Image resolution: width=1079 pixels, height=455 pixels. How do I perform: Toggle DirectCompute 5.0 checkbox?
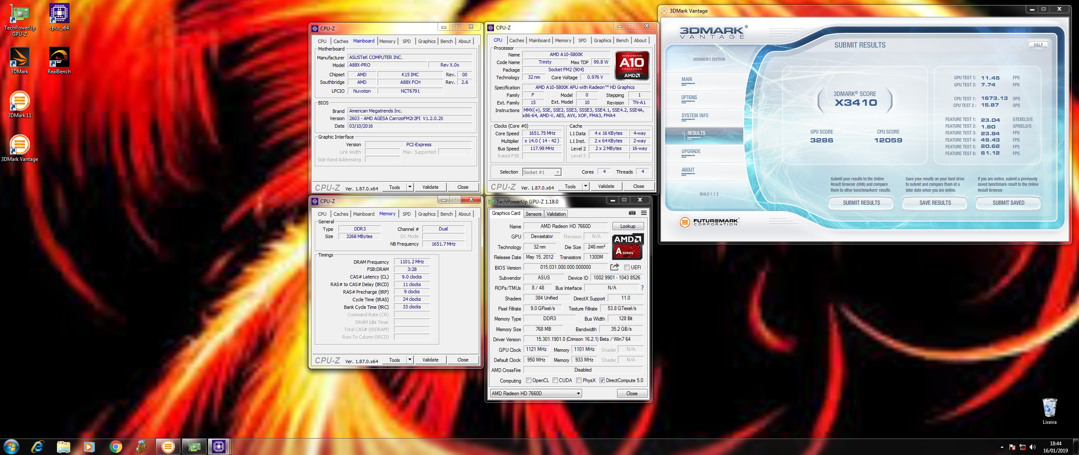[x=602, y=380]
